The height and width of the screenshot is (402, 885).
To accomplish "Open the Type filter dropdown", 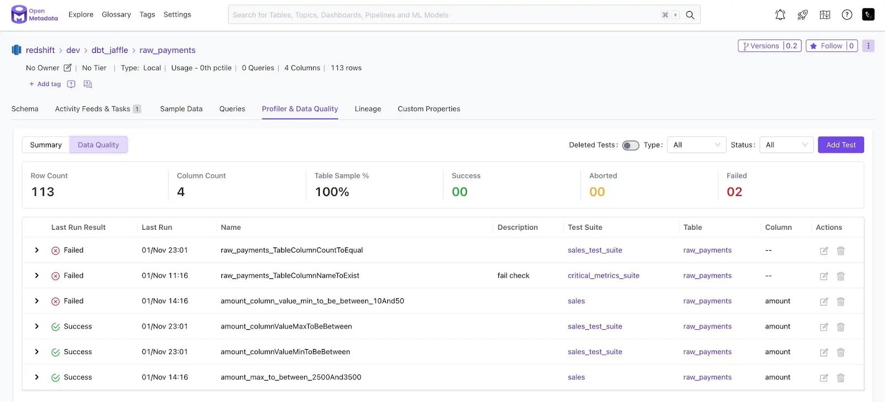I will tap(696, 145).
